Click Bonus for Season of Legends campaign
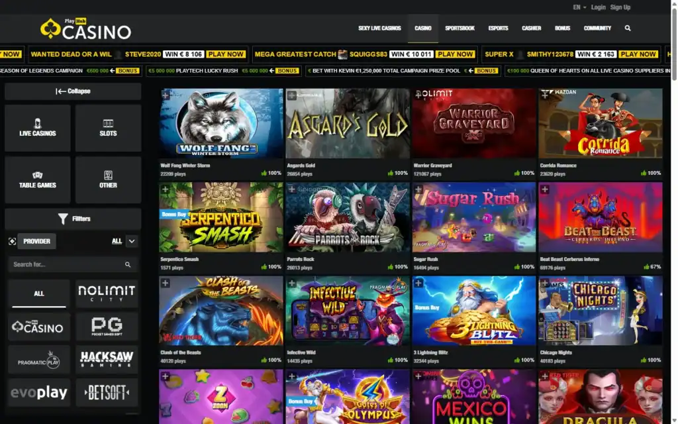The width and height of the screenshot is (678, 424). click(128, 70)
